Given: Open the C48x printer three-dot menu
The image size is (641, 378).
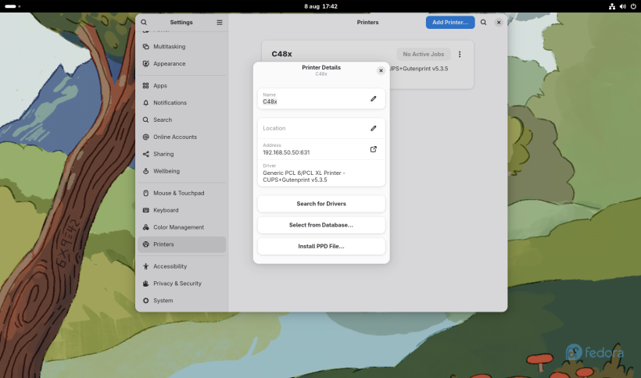Looking at the screenshot, I should pos(460,55).
